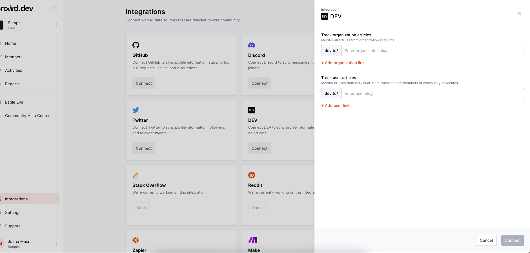Click the Make card title
Screen dimensions: 530x253
click(x=254, y=250)
